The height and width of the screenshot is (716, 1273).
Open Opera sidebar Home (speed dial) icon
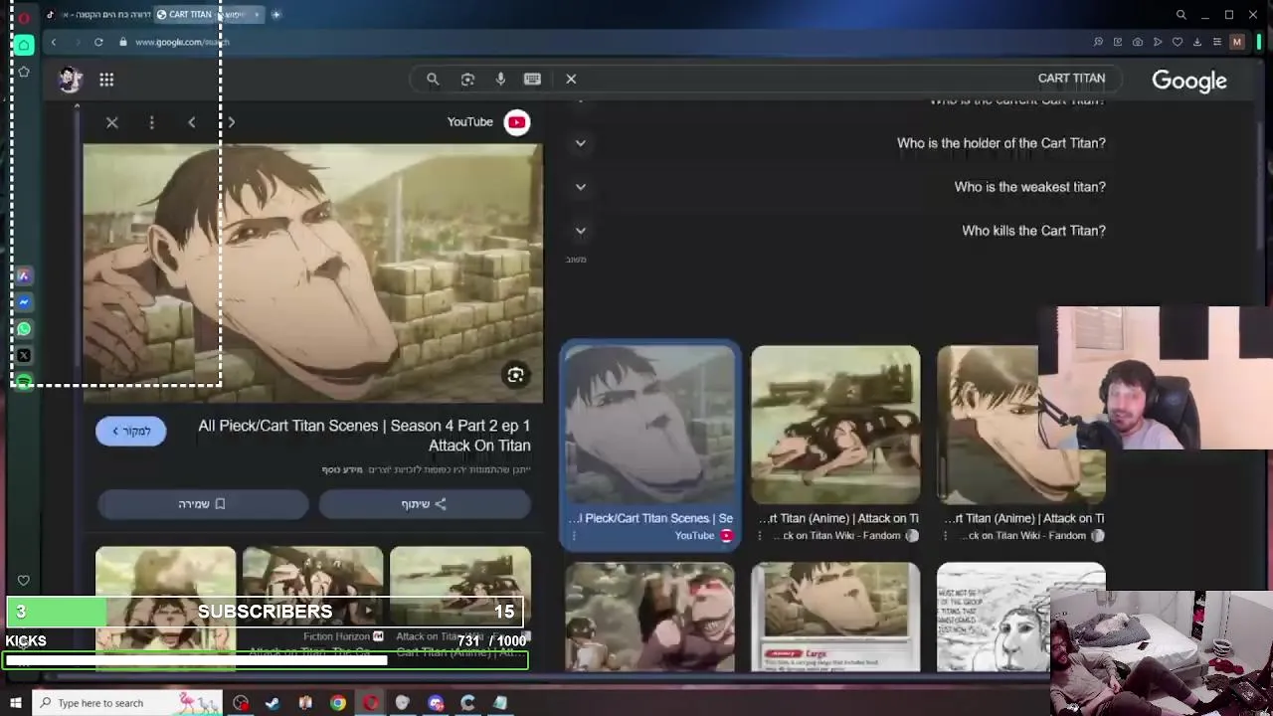click(24, 45)
